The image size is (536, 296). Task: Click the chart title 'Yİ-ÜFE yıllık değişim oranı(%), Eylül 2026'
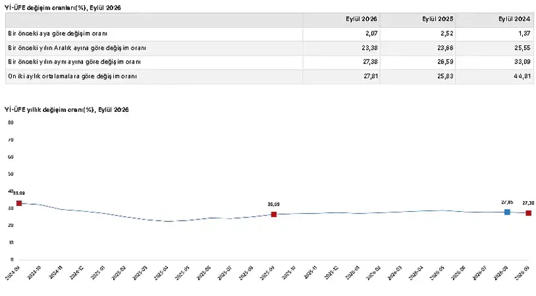67,109
